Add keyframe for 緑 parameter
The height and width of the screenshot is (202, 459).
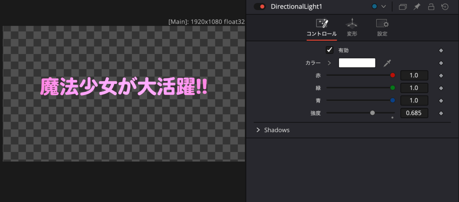pos(441,88)
